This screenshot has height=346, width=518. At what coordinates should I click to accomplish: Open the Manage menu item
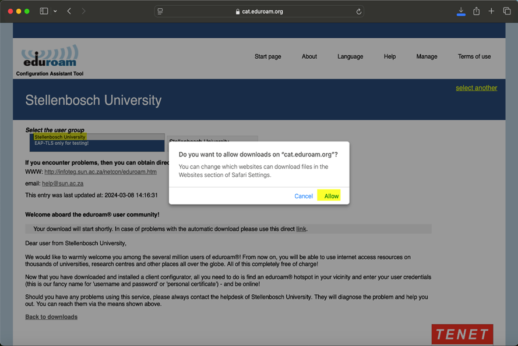427,56
